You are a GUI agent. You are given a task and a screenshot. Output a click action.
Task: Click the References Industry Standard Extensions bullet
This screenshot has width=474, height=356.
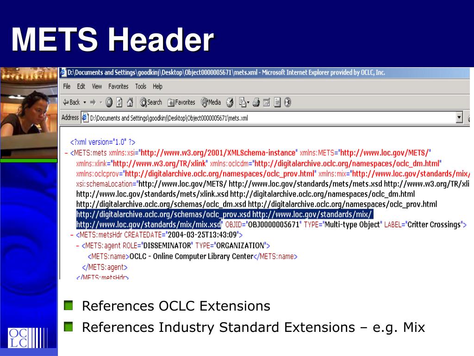(x=253, y=328)
